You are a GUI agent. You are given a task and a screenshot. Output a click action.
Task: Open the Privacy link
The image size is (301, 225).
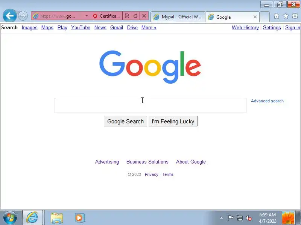152,174
